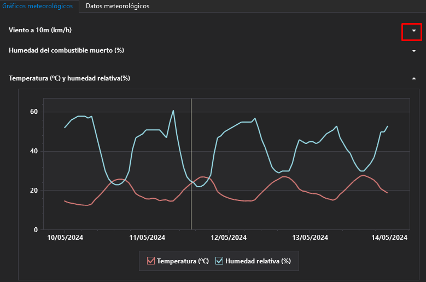Click the 11/05/2024 x-axis date label
This screenshot has width=426, height=282.
(147, 238)
